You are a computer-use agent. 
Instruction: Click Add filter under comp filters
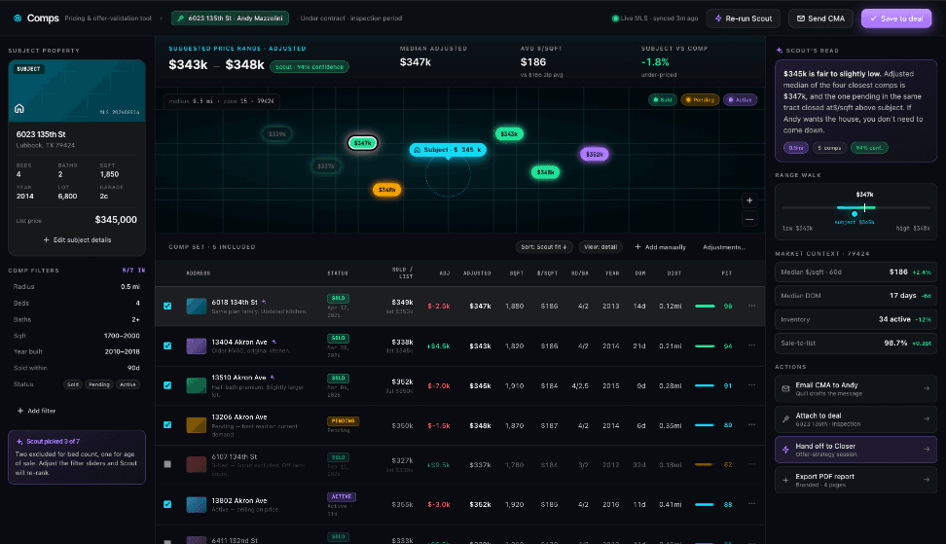(x=36, y=411)
